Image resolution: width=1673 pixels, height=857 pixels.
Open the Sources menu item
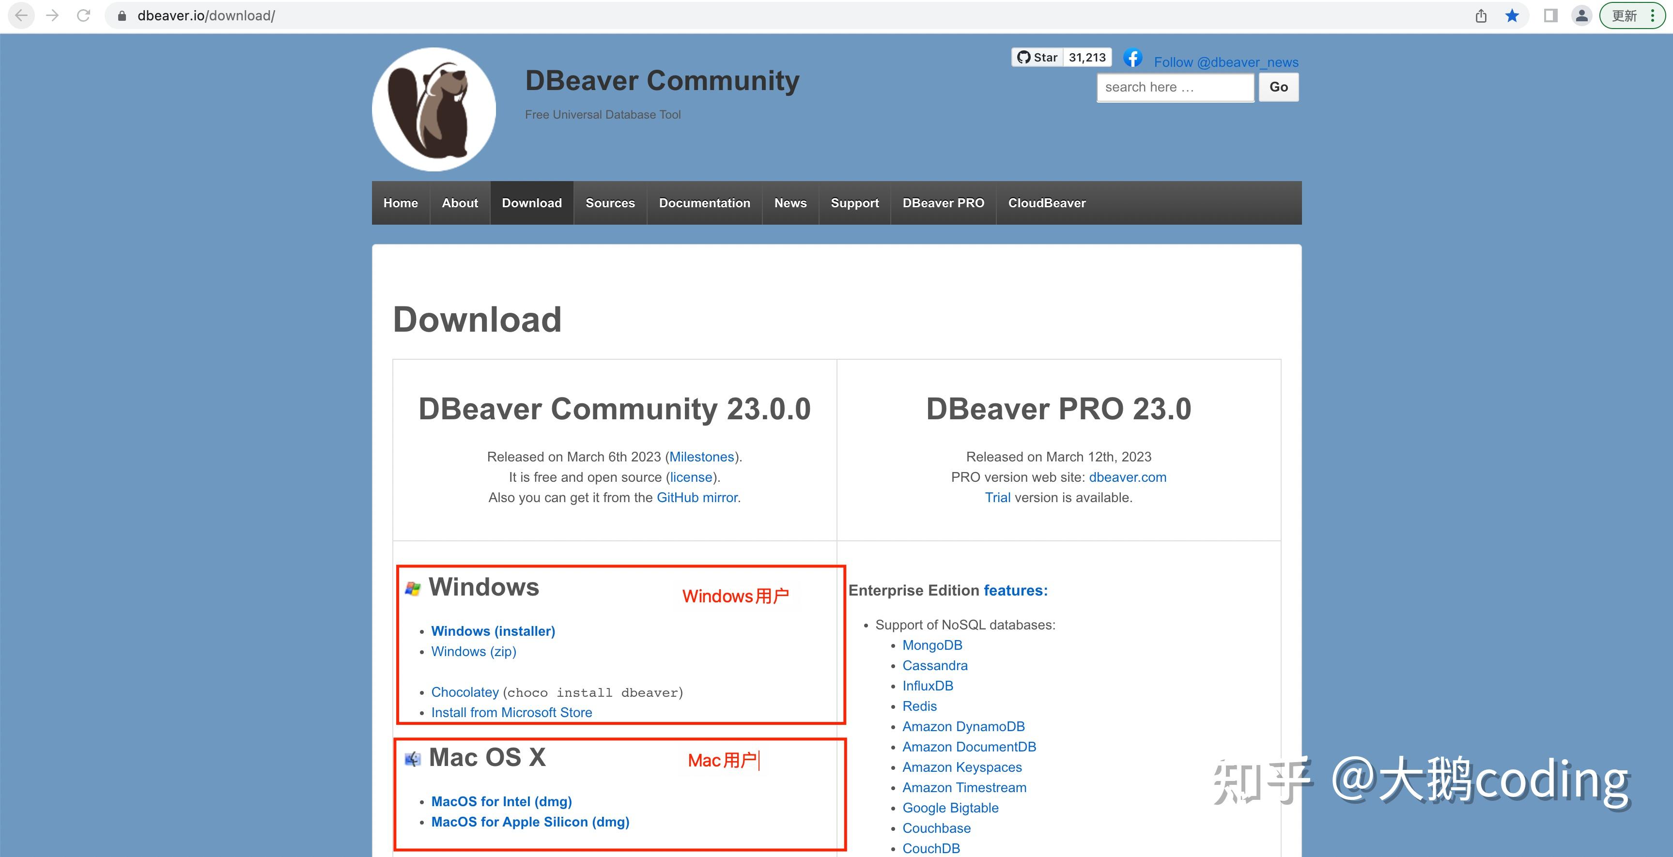point(610,202)
